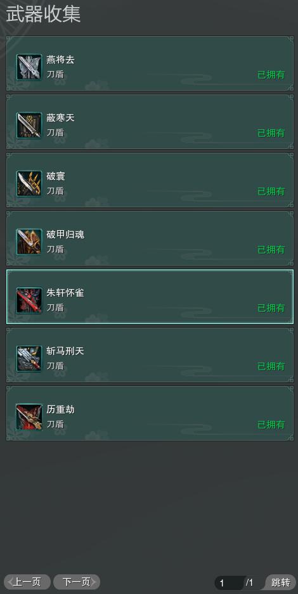Select the highlighted 朱轩怀雀 name
The height and width of the screenshot is (594, 298).
click(65, 293)
